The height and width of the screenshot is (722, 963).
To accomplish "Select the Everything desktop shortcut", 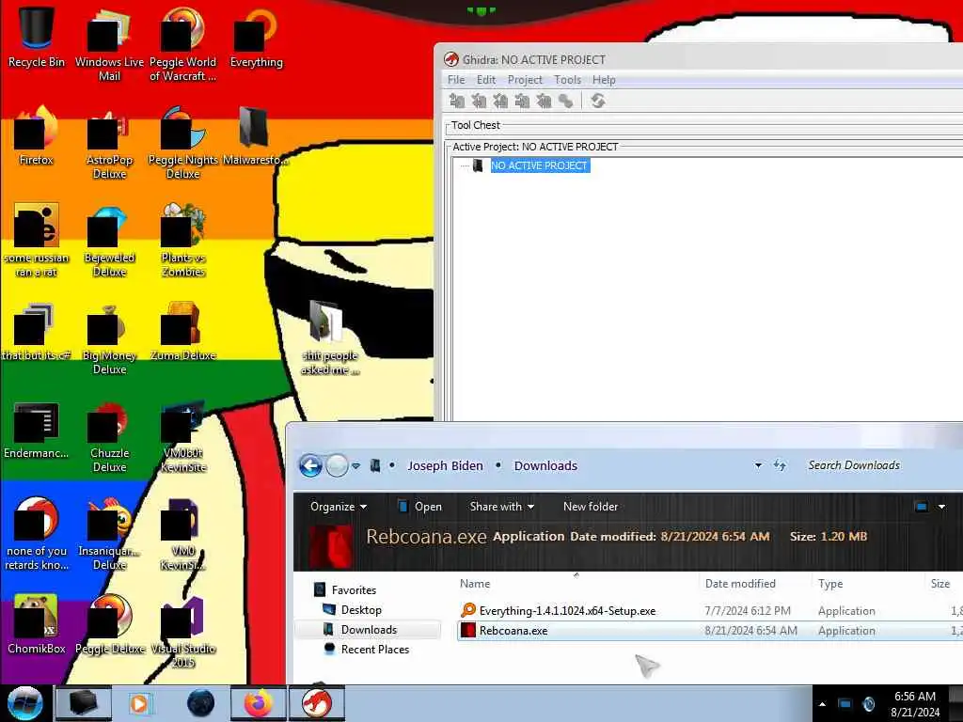I will (256, 37).
